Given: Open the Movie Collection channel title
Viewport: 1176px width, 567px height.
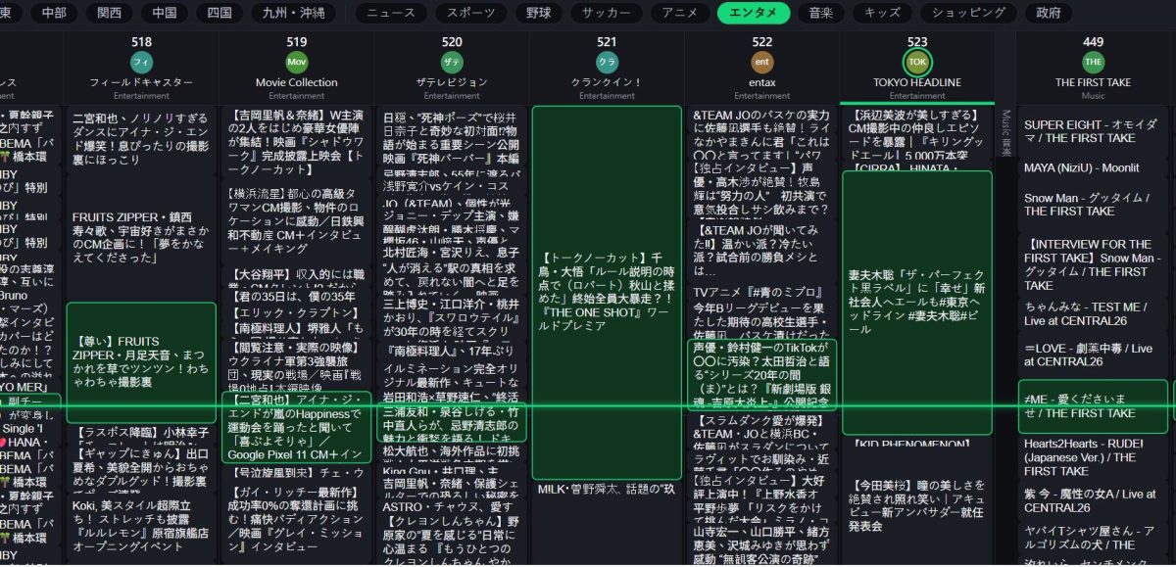Looking at the screenshot, I should [297, 83].
